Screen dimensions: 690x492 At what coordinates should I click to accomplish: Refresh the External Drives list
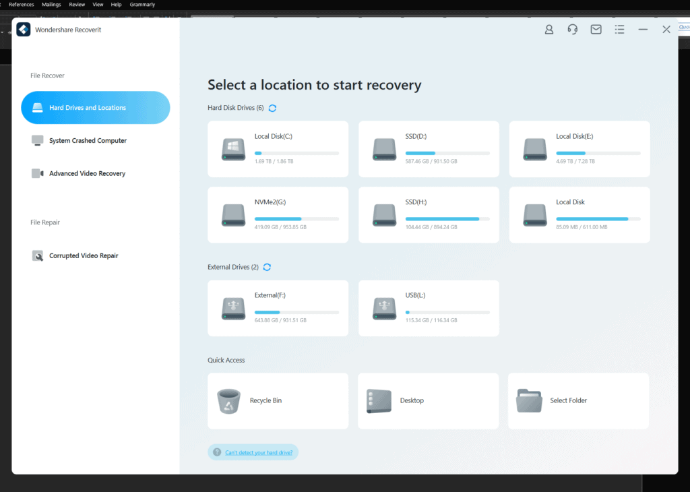[267, 268]
